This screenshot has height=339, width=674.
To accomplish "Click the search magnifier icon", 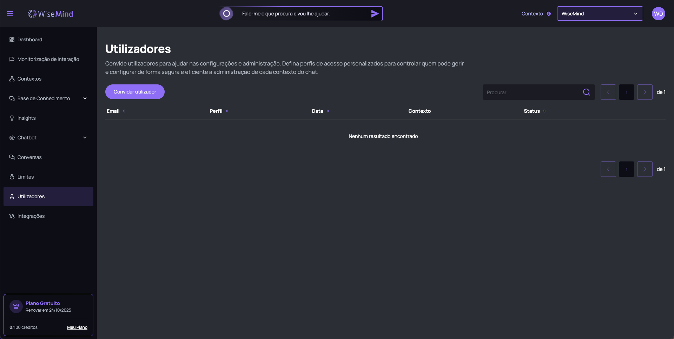I will (586, 92).
